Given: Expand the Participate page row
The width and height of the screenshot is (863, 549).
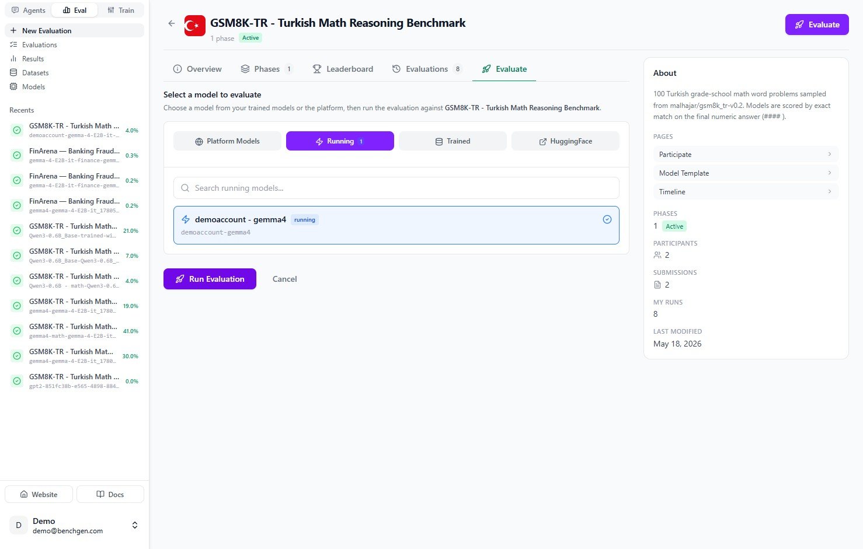Looking at the screenshot, I should [746, 155].
